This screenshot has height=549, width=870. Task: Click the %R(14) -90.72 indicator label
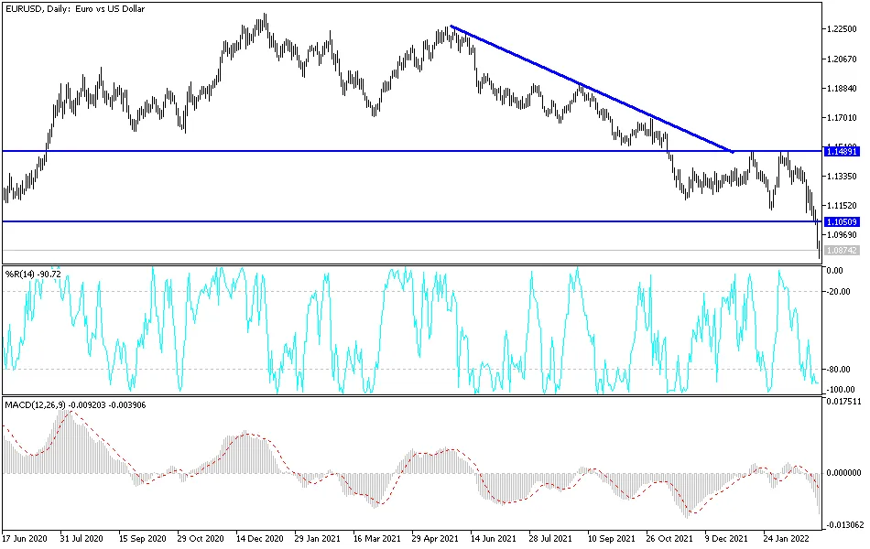(33, 274)
